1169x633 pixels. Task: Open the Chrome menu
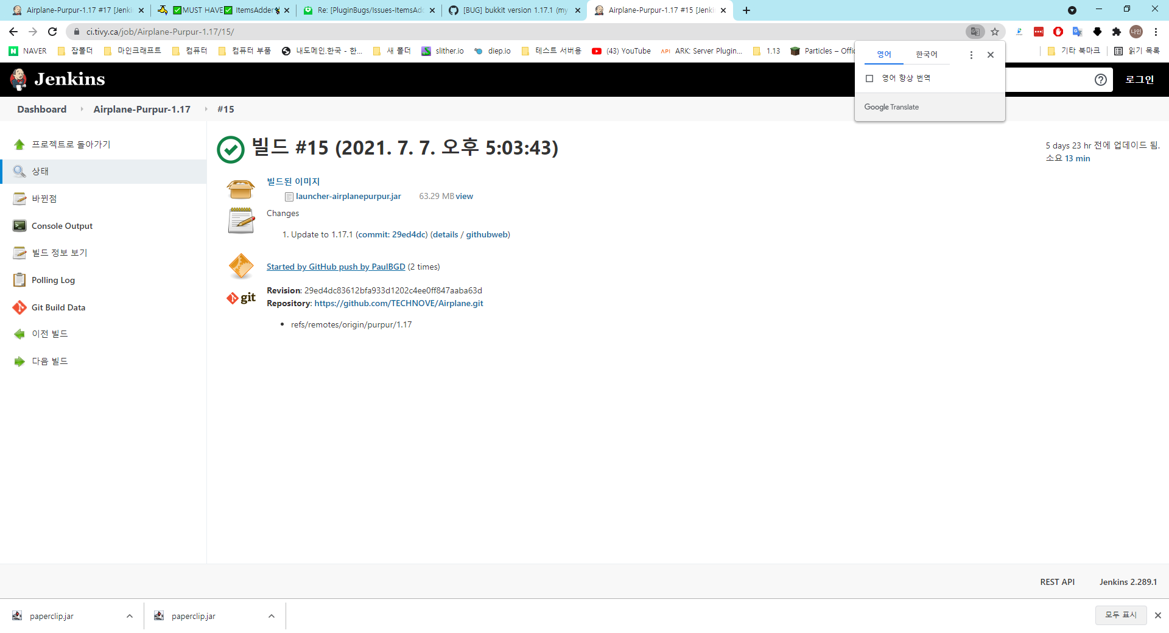[1156, 32]
